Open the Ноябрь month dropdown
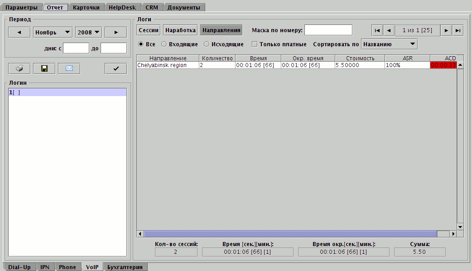 coord(53,32)
